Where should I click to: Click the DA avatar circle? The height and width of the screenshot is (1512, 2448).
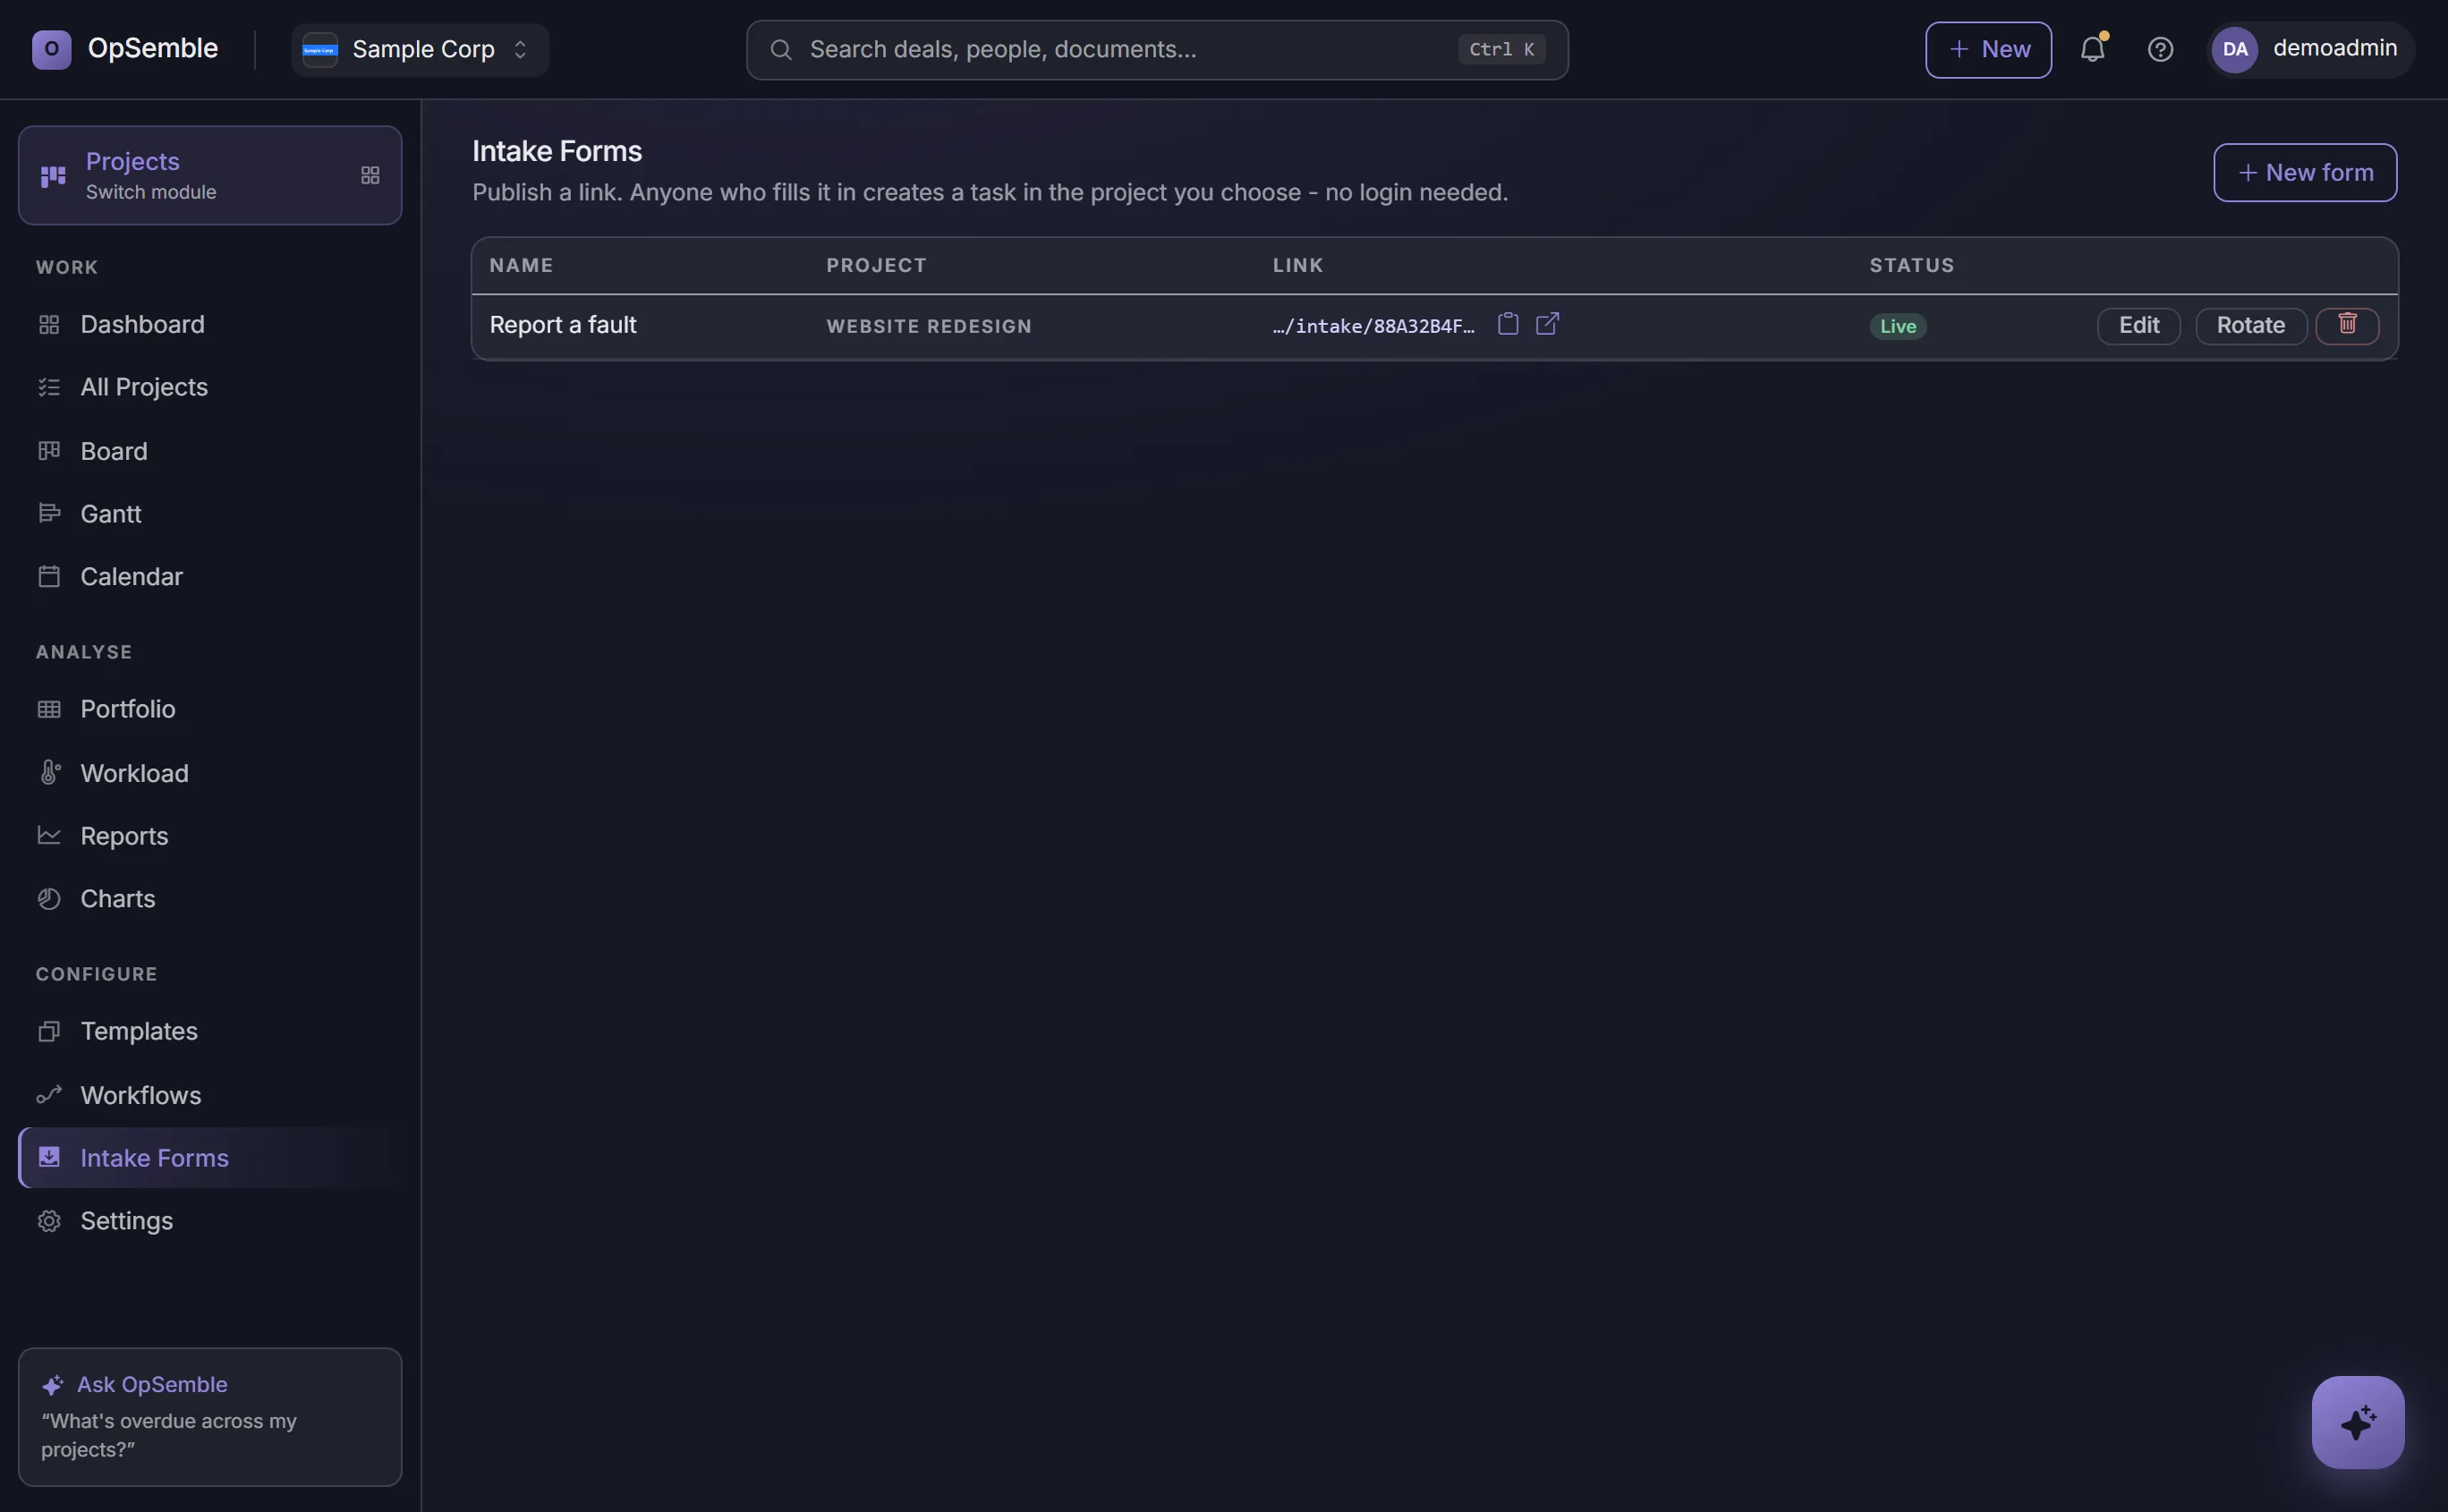coord(2235,49)
